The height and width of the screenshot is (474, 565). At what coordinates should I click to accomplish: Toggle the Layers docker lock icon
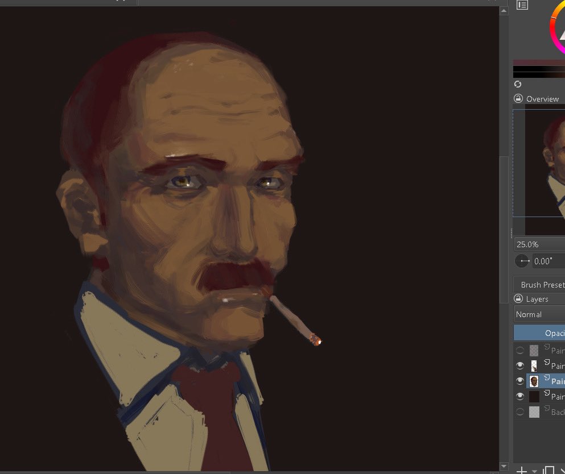pyautogui.click(x=518, y=298)
